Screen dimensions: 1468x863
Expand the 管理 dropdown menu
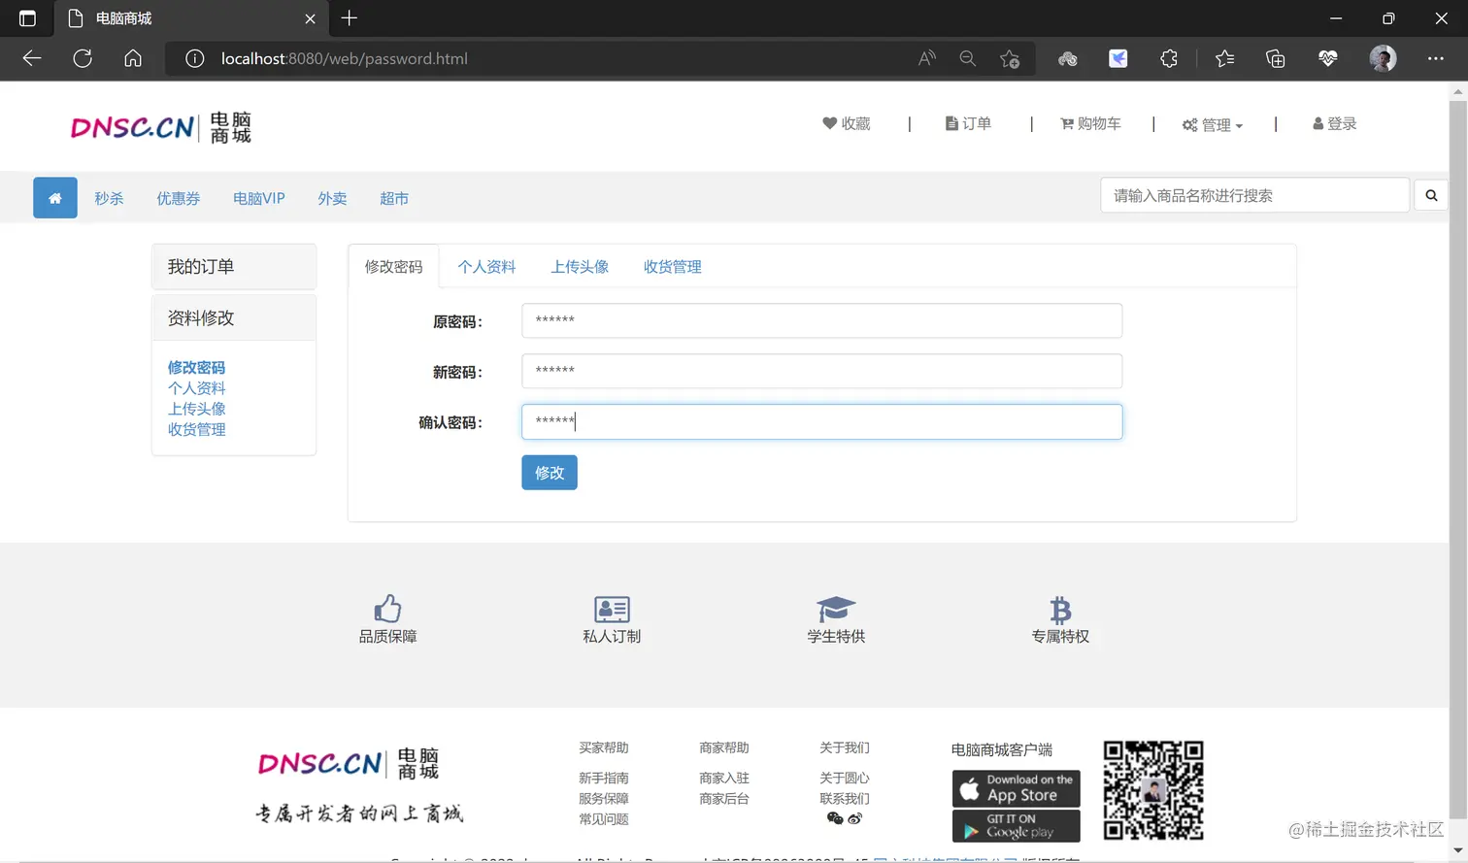point(1213,124)
